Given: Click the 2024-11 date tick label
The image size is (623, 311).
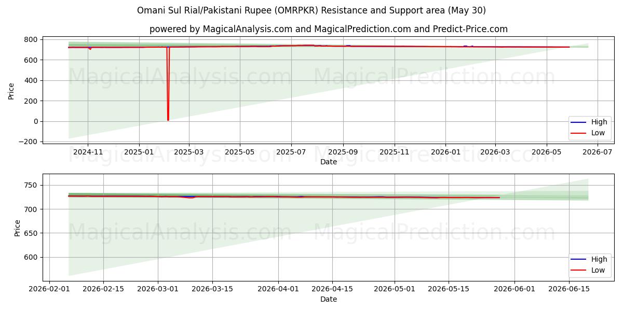Looking at the screenshot, I should (x=88, y=152).
